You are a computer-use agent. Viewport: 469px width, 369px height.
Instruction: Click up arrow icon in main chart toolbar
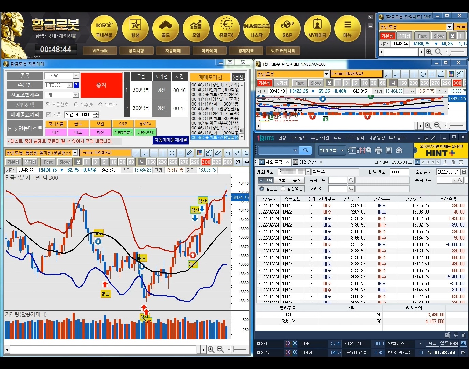click(228, 153)
